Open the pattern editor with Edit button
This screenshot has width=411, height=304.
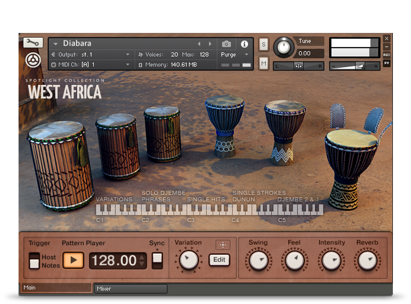click(x=220, y=260)
